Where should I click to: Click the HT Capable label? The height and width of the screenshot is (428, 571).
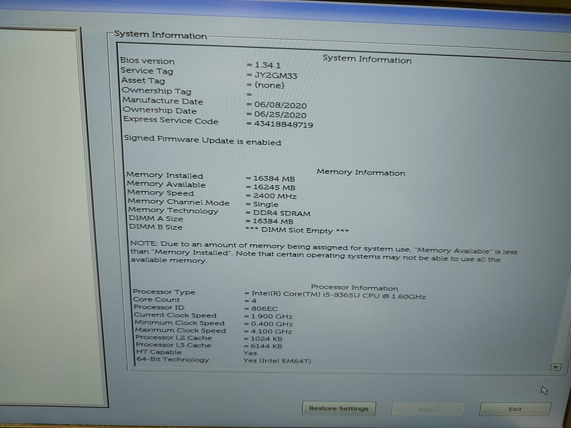tap(158, 352)
